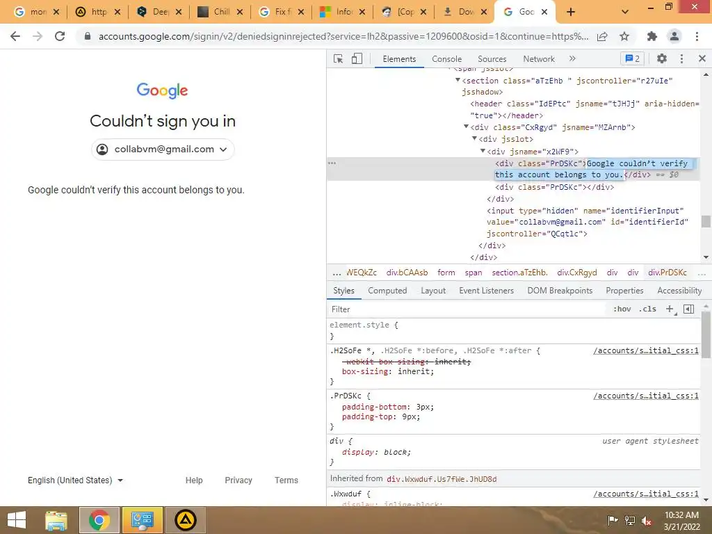
Task: Share this page icon in address bar
Action: (603, 36)
